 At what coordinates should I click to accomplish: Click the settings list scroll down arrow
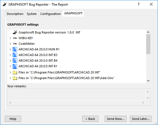[x=148, y=81]
